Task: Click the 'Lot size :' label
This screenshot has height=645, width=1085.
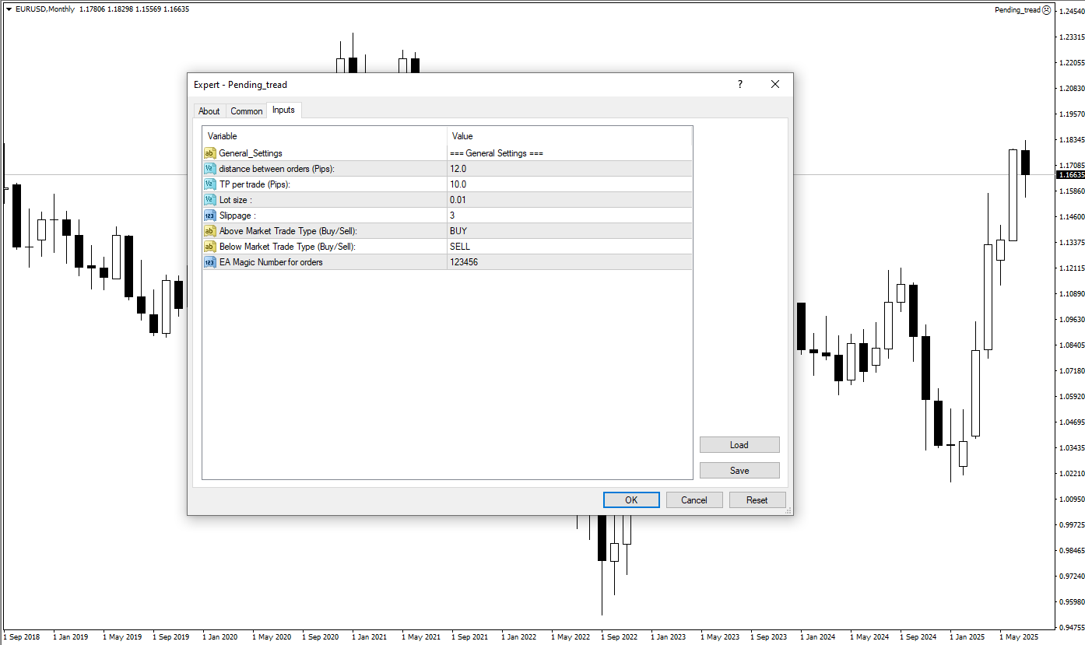Action: click(236, 200)
